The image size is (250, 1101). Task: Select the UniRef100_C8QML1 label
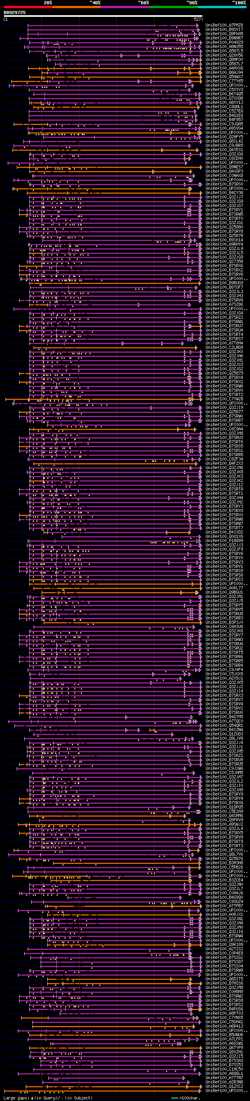[x=224, y=107]
